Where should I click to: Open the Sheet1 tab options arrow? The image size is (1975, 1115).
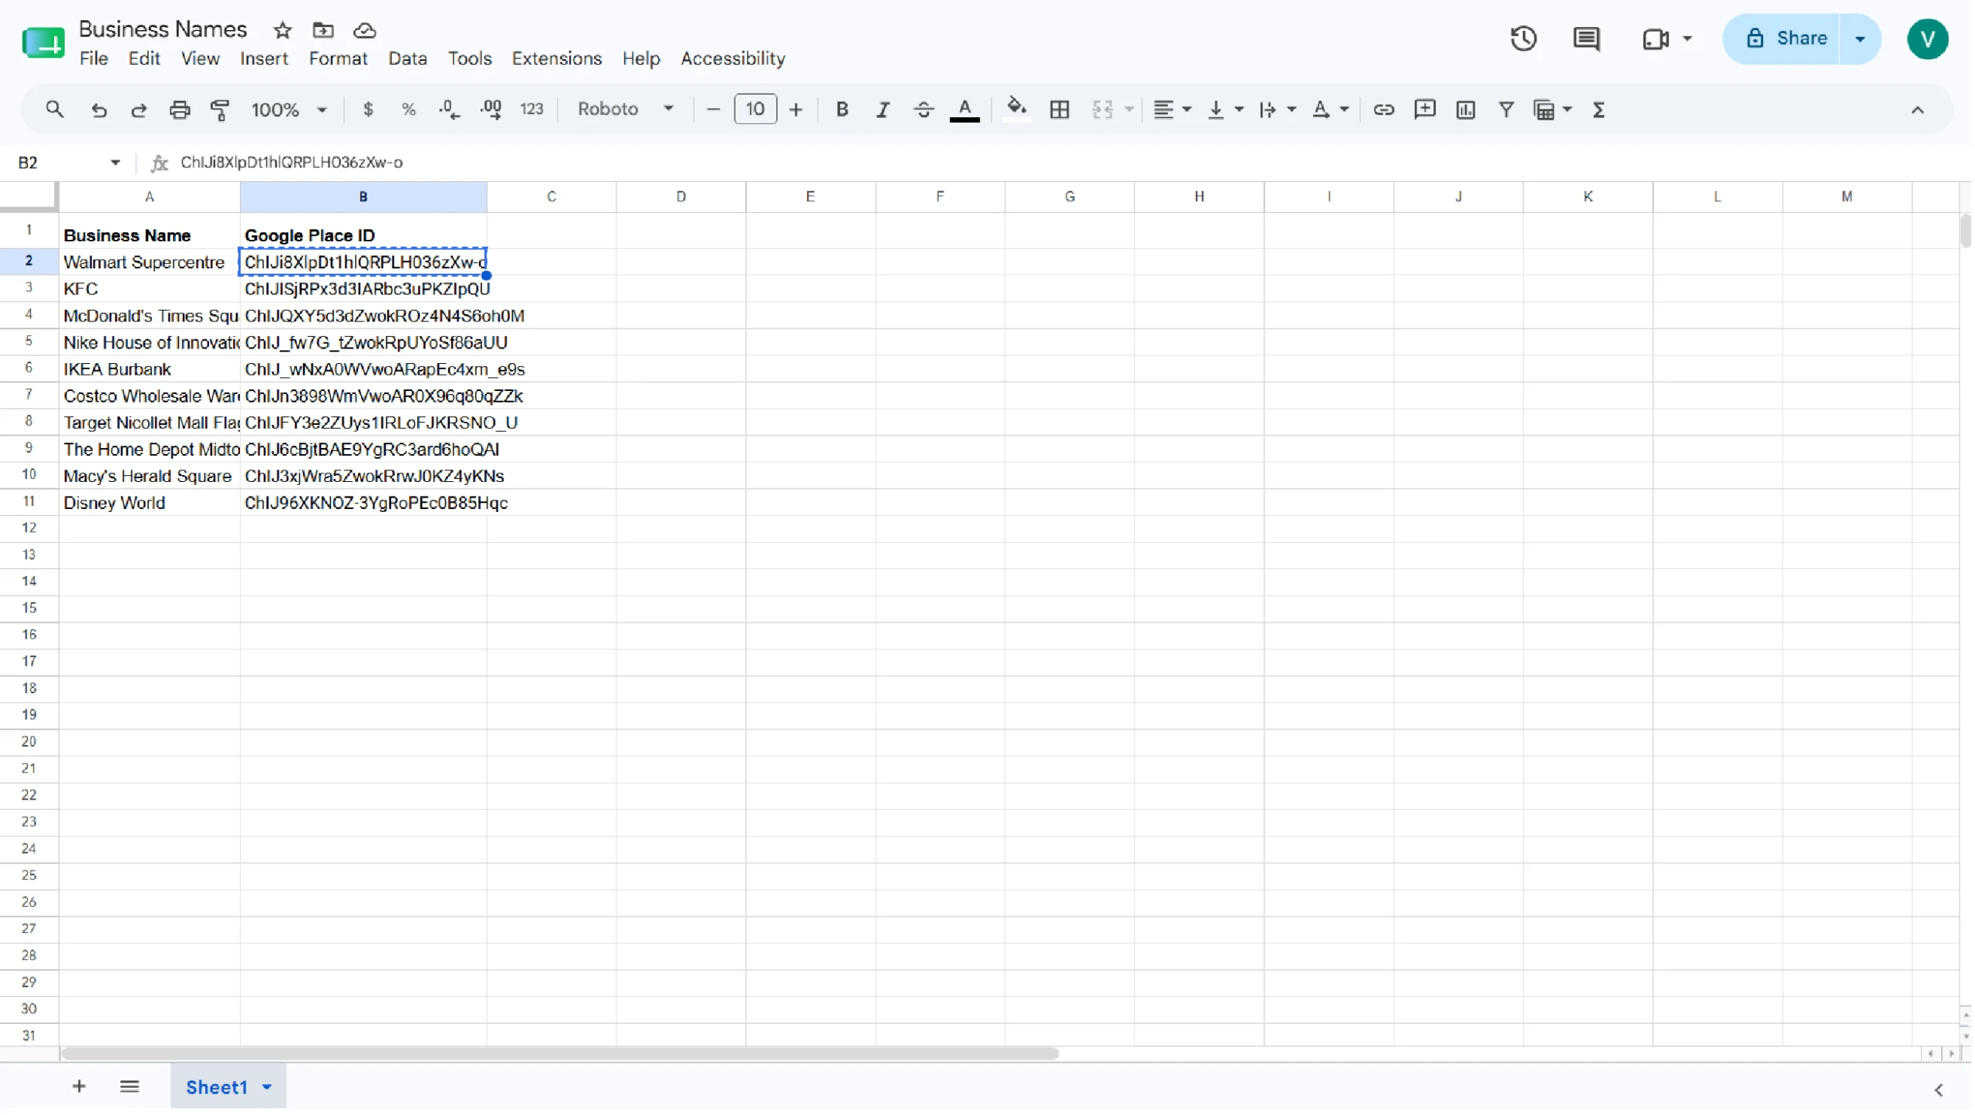[267, 1087]
